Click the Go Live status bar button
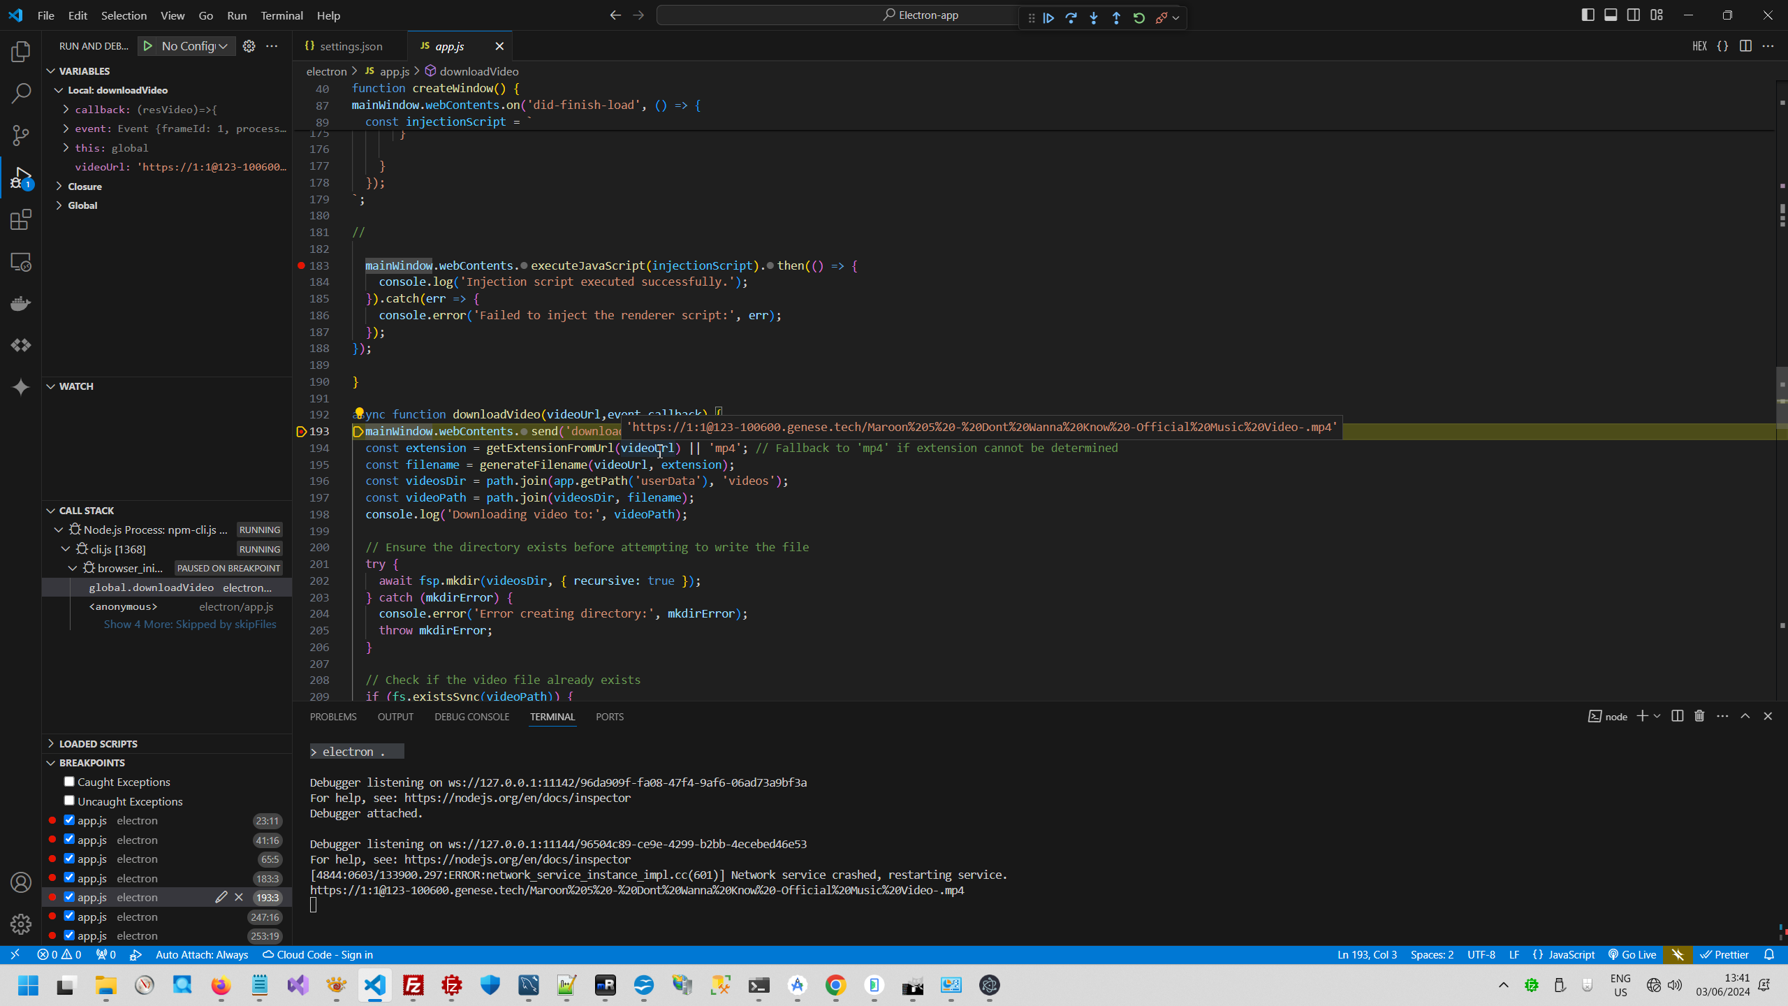 [1632, 955]
